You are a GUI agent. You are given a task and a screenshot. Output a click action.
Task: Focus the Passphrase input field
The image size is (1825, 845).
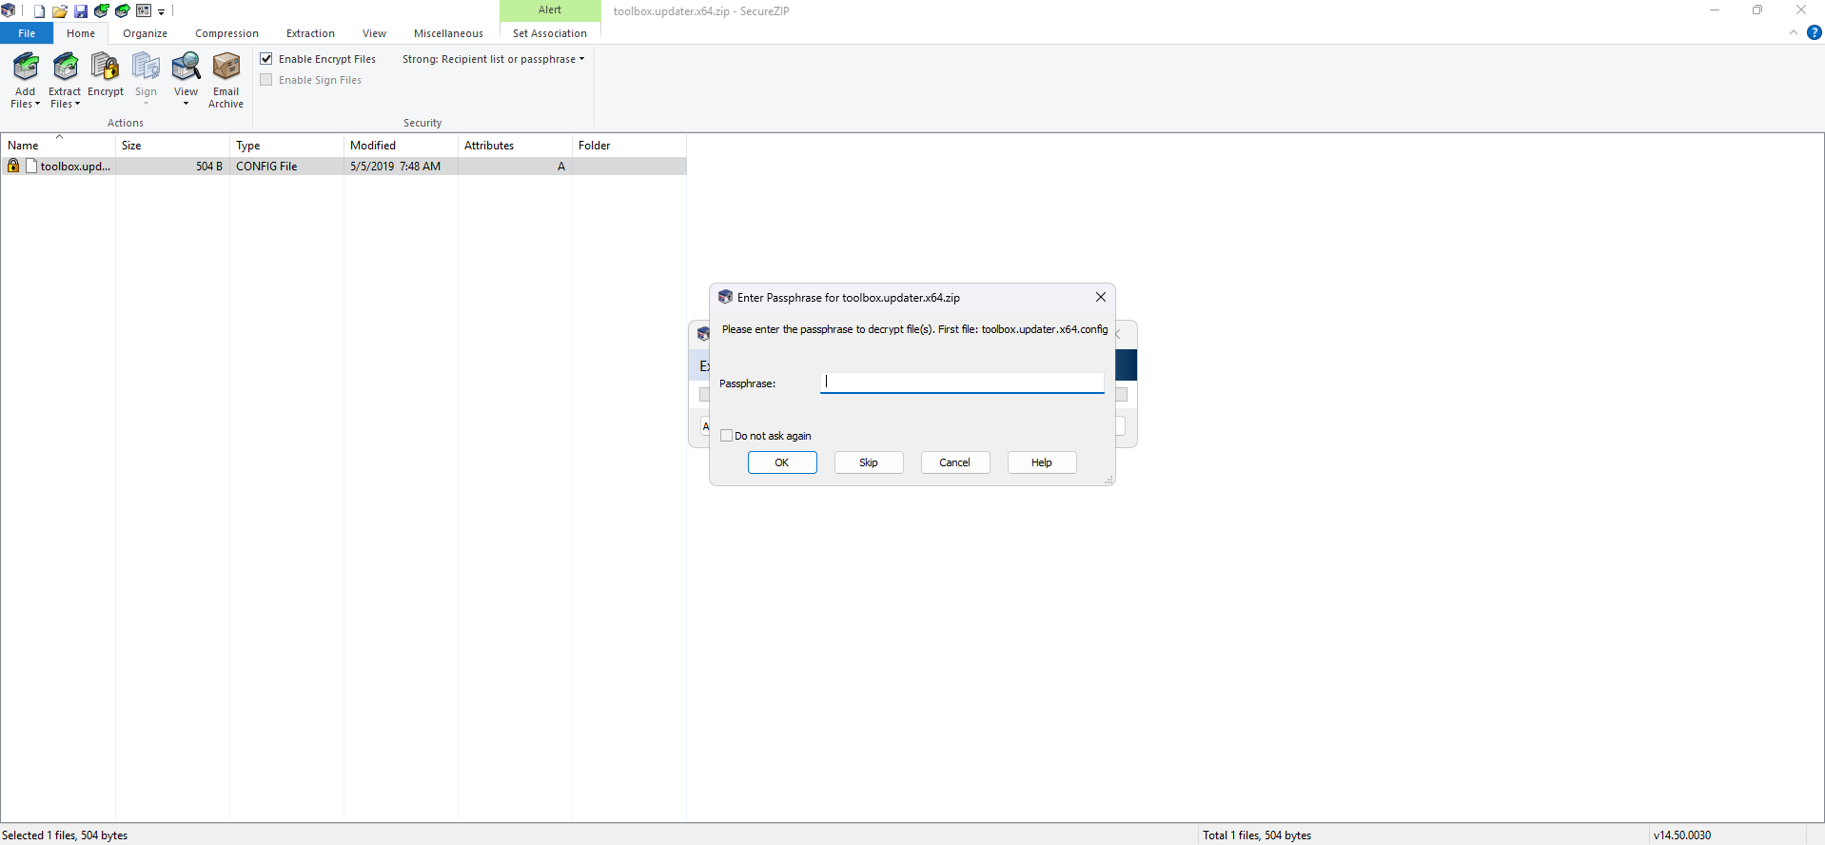[x=962, y=383]
